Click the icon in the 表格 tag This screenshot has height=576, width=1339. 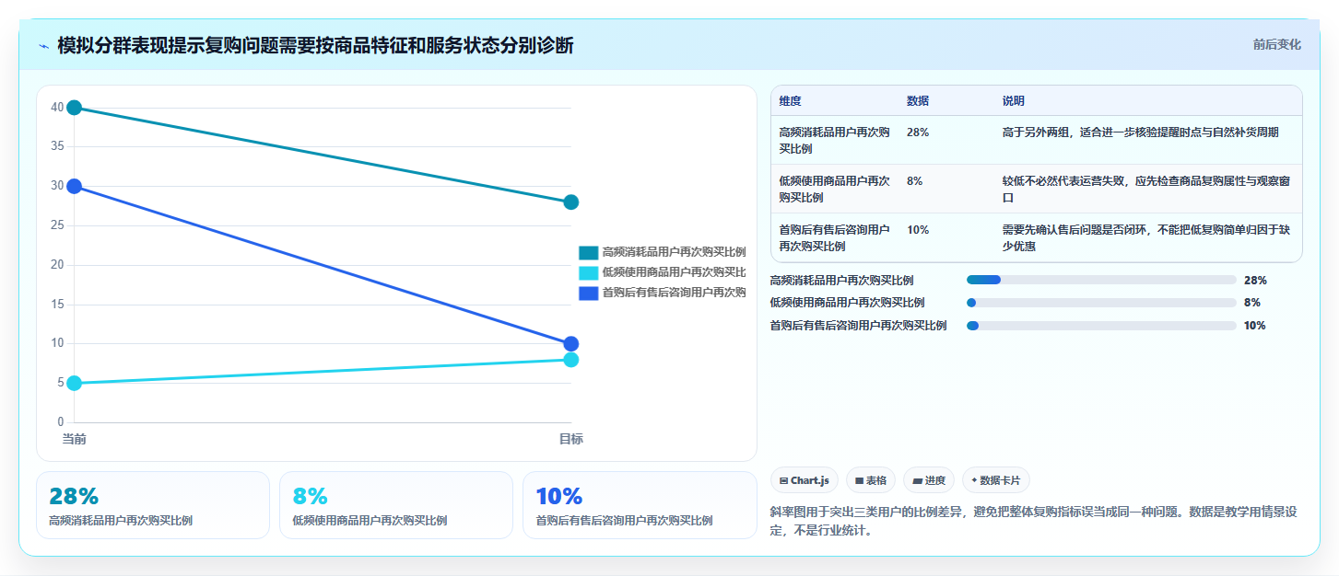(x=859, y=480)
